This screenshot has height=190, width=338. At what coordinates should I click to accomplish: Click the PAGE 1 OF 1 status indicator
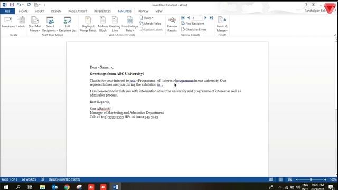click(10, 179)
